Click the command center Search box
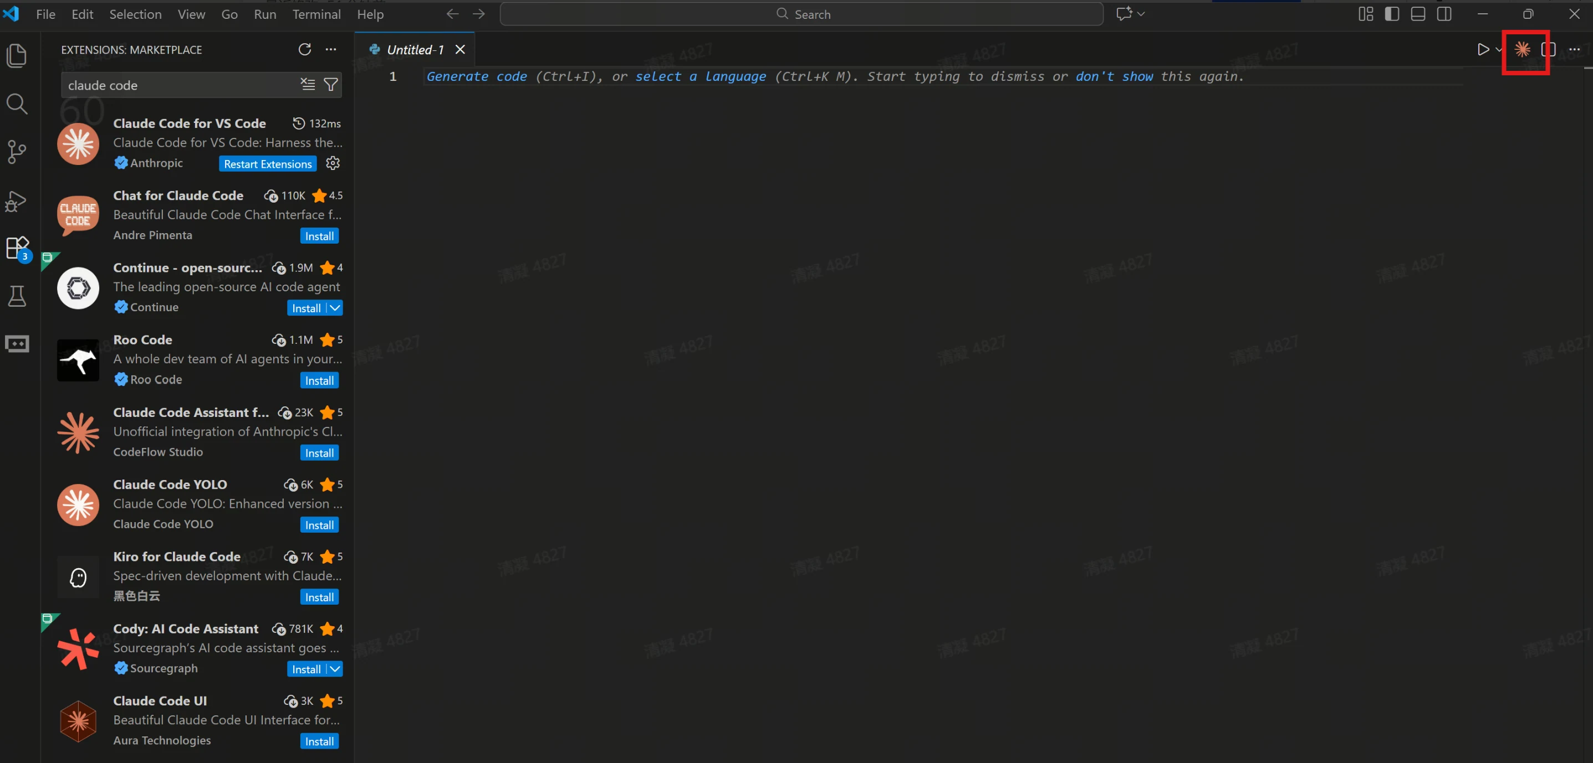 (801, 14)
